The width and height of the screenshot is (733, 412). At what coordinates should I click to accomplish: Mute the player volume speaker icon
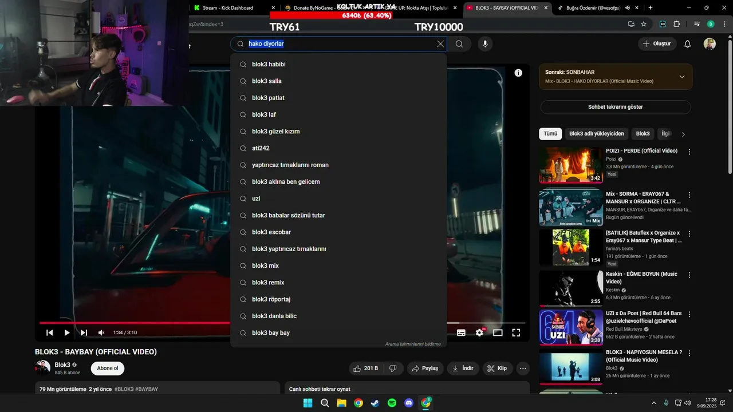(x=101, y=332)
